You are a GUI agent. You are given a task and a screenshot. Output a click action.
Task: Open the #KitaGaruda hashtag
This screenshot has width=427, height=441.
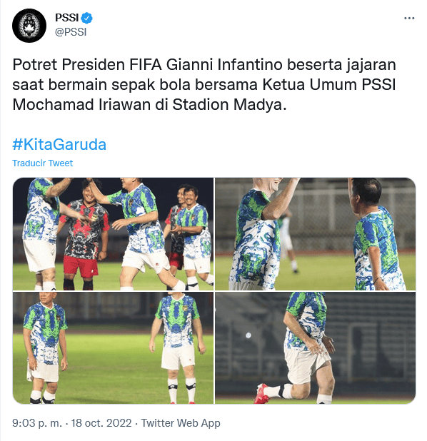(59, 145)
